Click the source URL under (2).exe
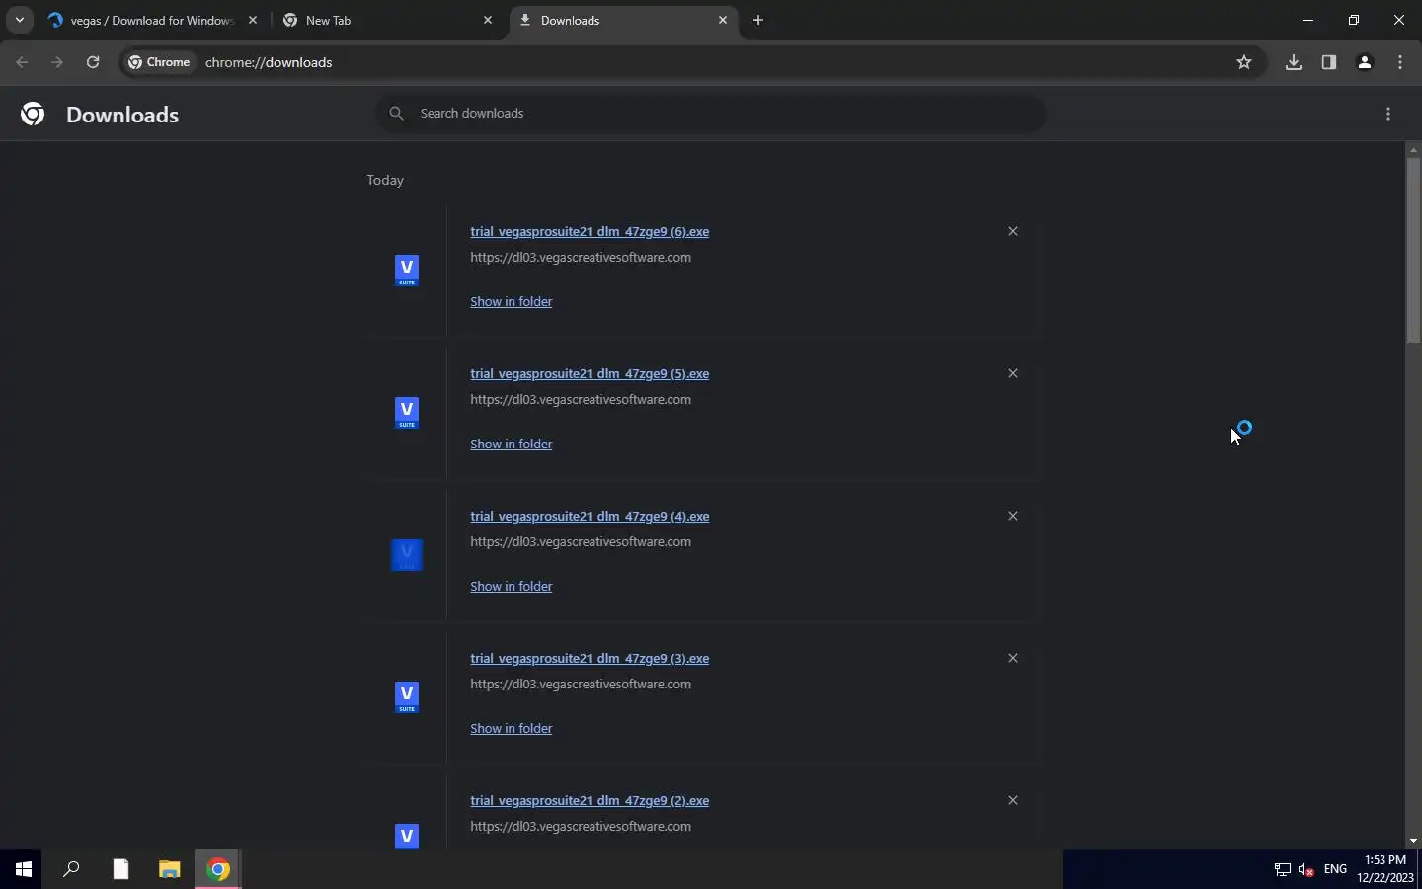1422x889 pixels. (x=581, y=826)
